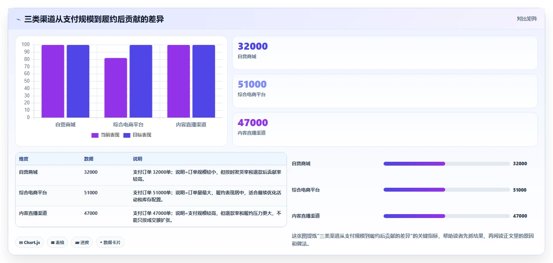Click the blue legend swatch for 目标表现
Screen dimensions: 553x263
click(127, 135)
